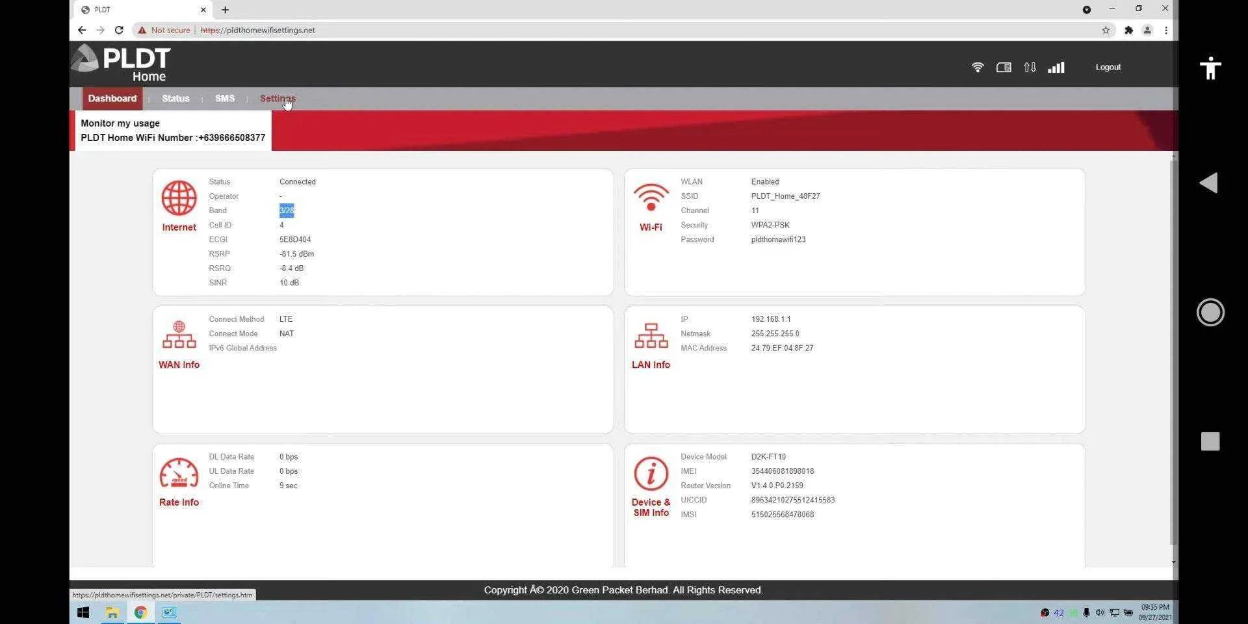Click the ECGI value 5E8D404

pyautogui.click(x=295, y=240)
